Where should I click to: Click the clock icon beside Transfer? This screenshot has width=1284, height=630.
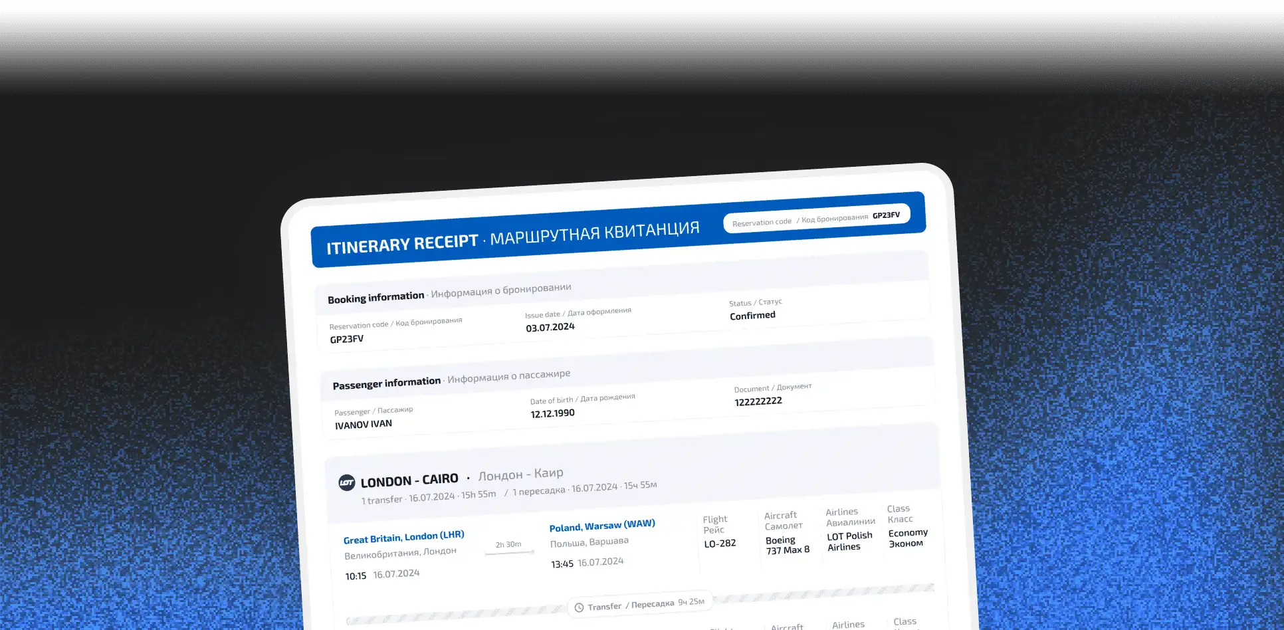click(579, 607)
